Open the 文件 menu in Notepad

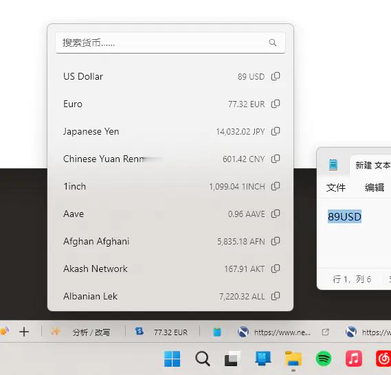click(x=336, y=187)
